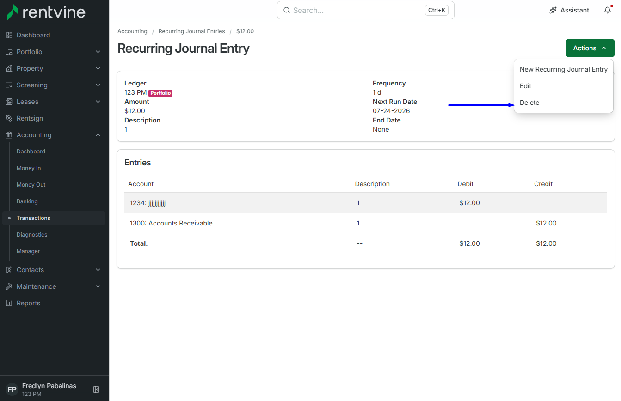Click the Assistant sparkle icon
Viewport: 621px width, 401px height.
(553, 10)
